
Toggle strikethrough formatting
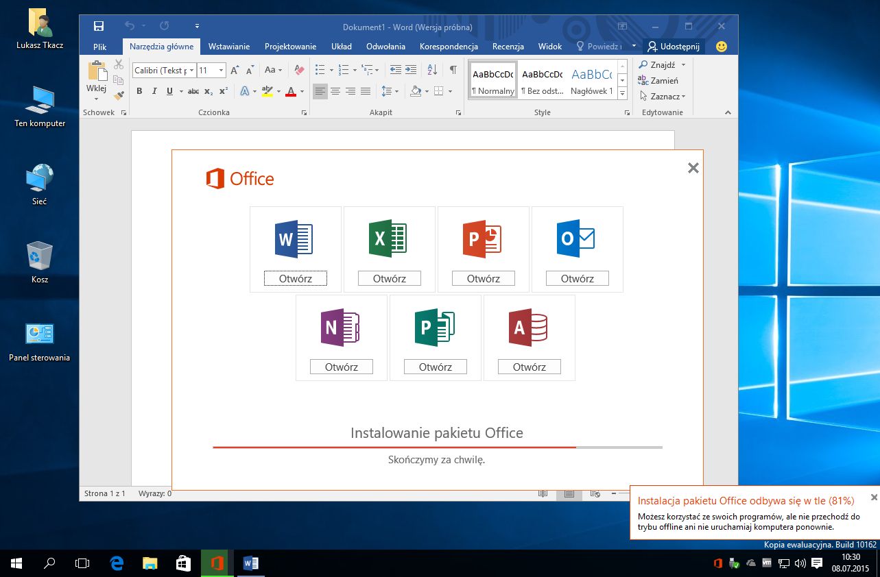(x=193, y=91)
